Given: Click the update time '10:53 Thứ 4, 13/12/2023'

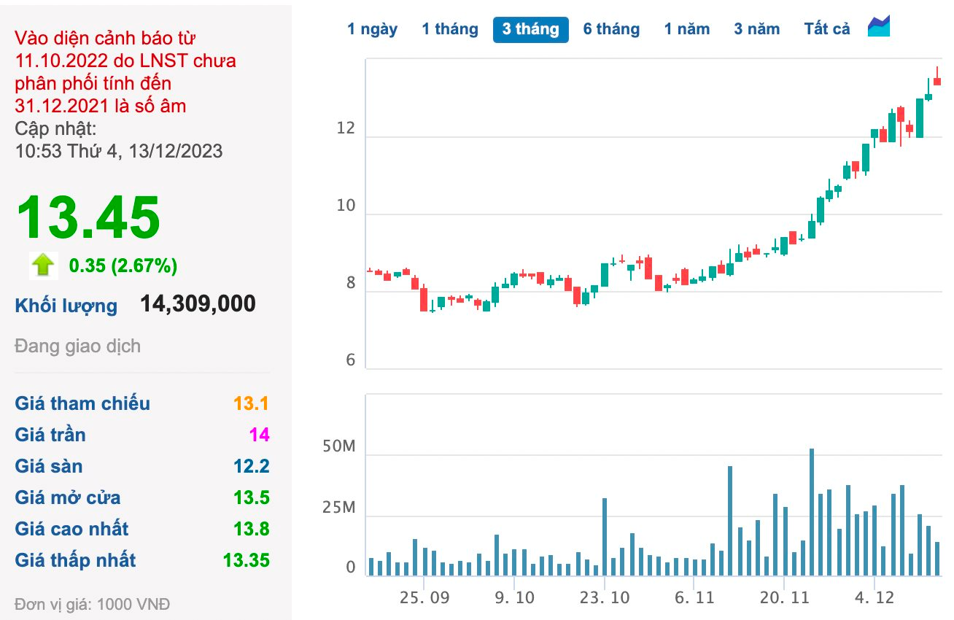Looking at the screenshot, I should click(x=119, y=151).
